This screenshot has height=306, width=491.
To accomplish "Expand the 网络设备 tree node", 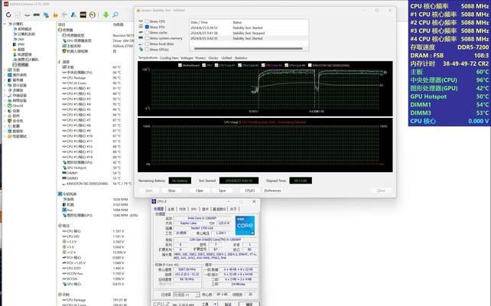I will [x=5, y=100].
